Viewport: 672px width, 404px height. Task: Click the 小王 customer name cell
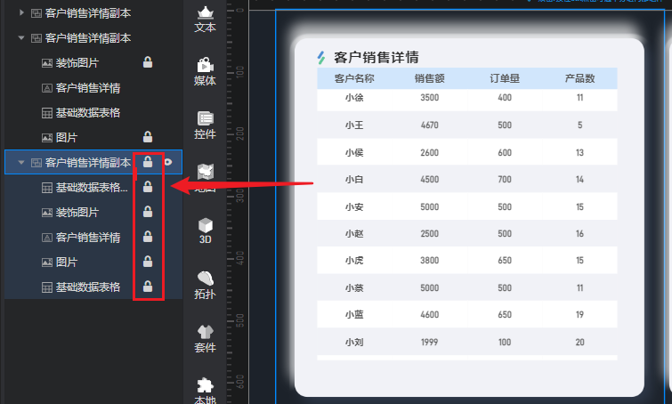(x=354, y=125)
